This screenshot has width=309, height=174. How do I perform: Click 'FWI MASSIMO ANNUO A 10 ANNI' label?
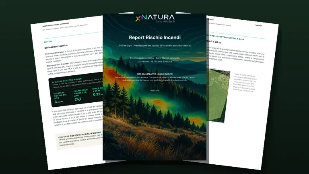(81, 93)
